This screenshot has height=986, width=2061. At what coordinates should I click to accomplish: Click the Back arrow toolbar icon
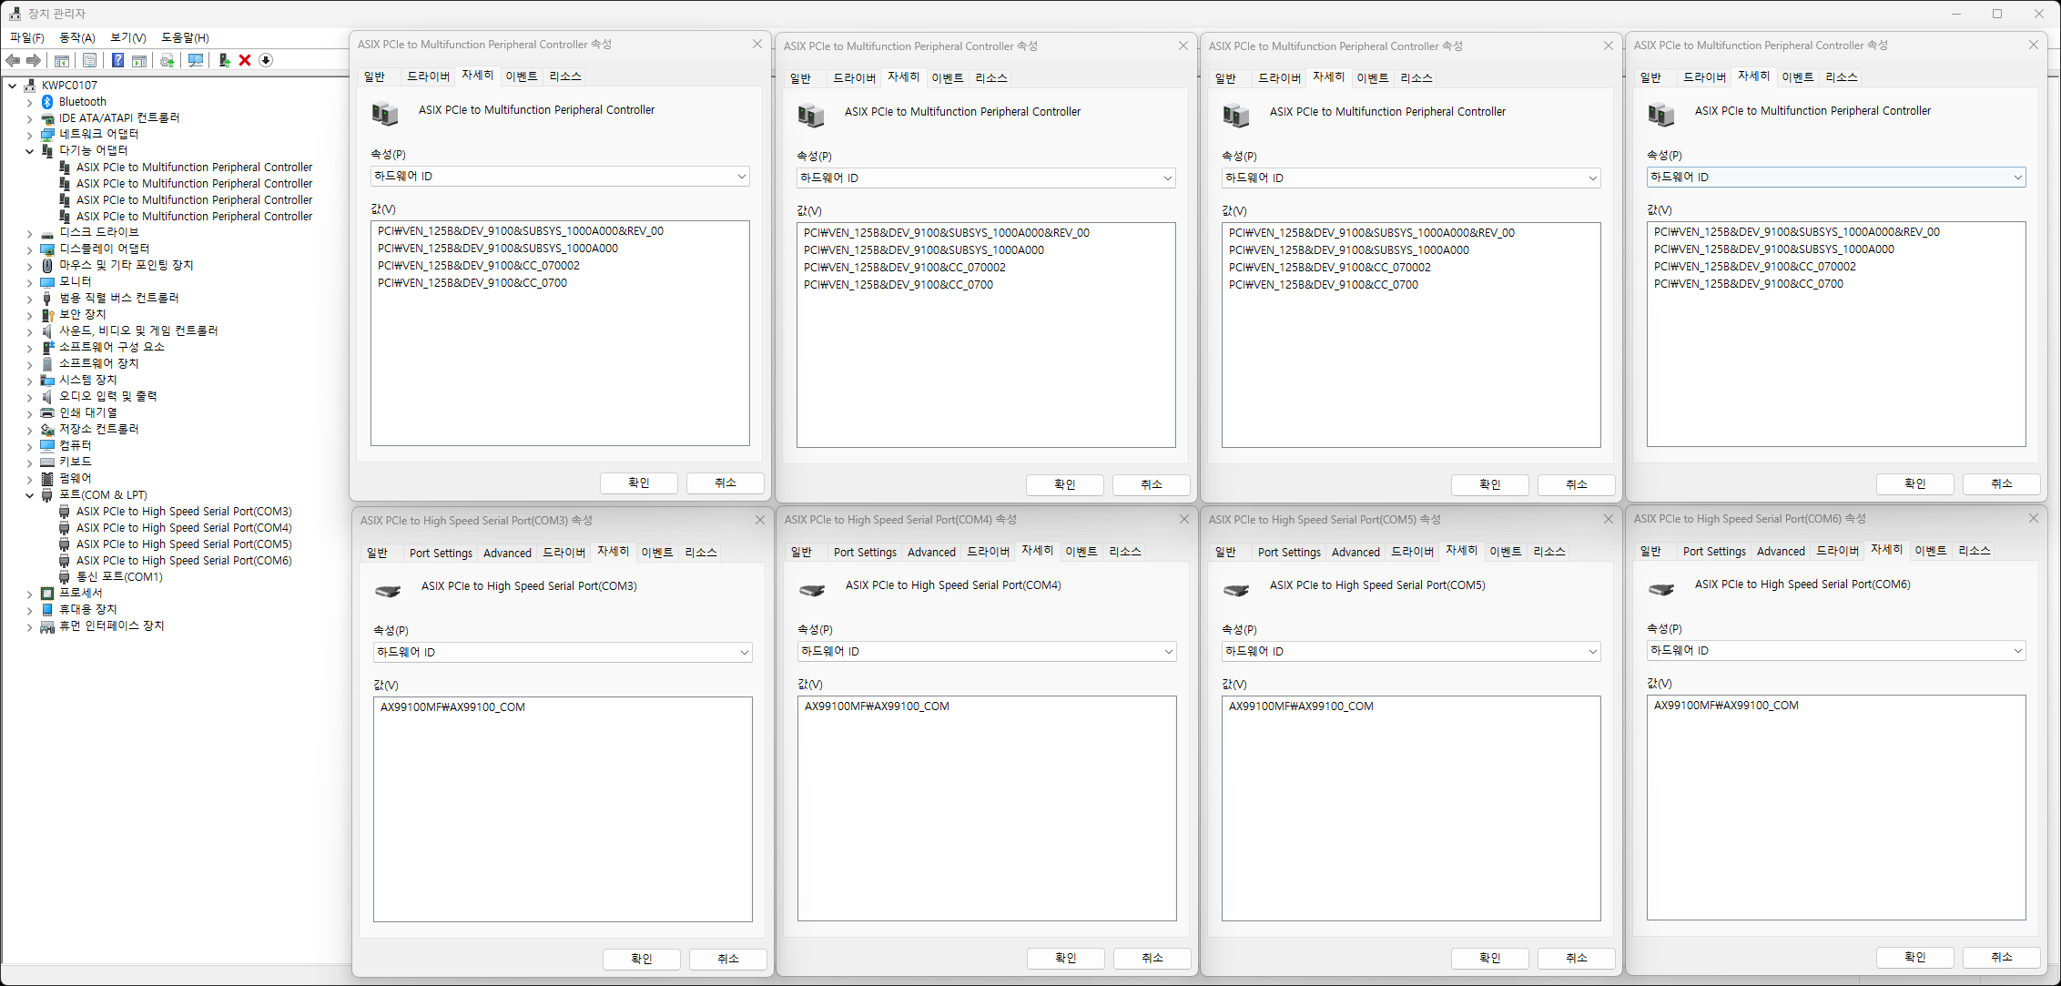point(13,60)
